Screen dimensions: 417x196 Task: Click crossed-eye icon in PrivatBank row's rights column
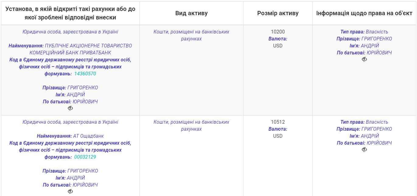(x=364, y=59)
